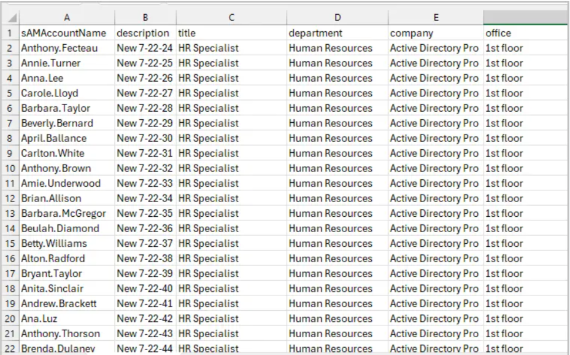Image resolution: width=570 pixels, height=355 pixels.
Task: Click the sAMAccountName header cell
Action: point(67,33)
